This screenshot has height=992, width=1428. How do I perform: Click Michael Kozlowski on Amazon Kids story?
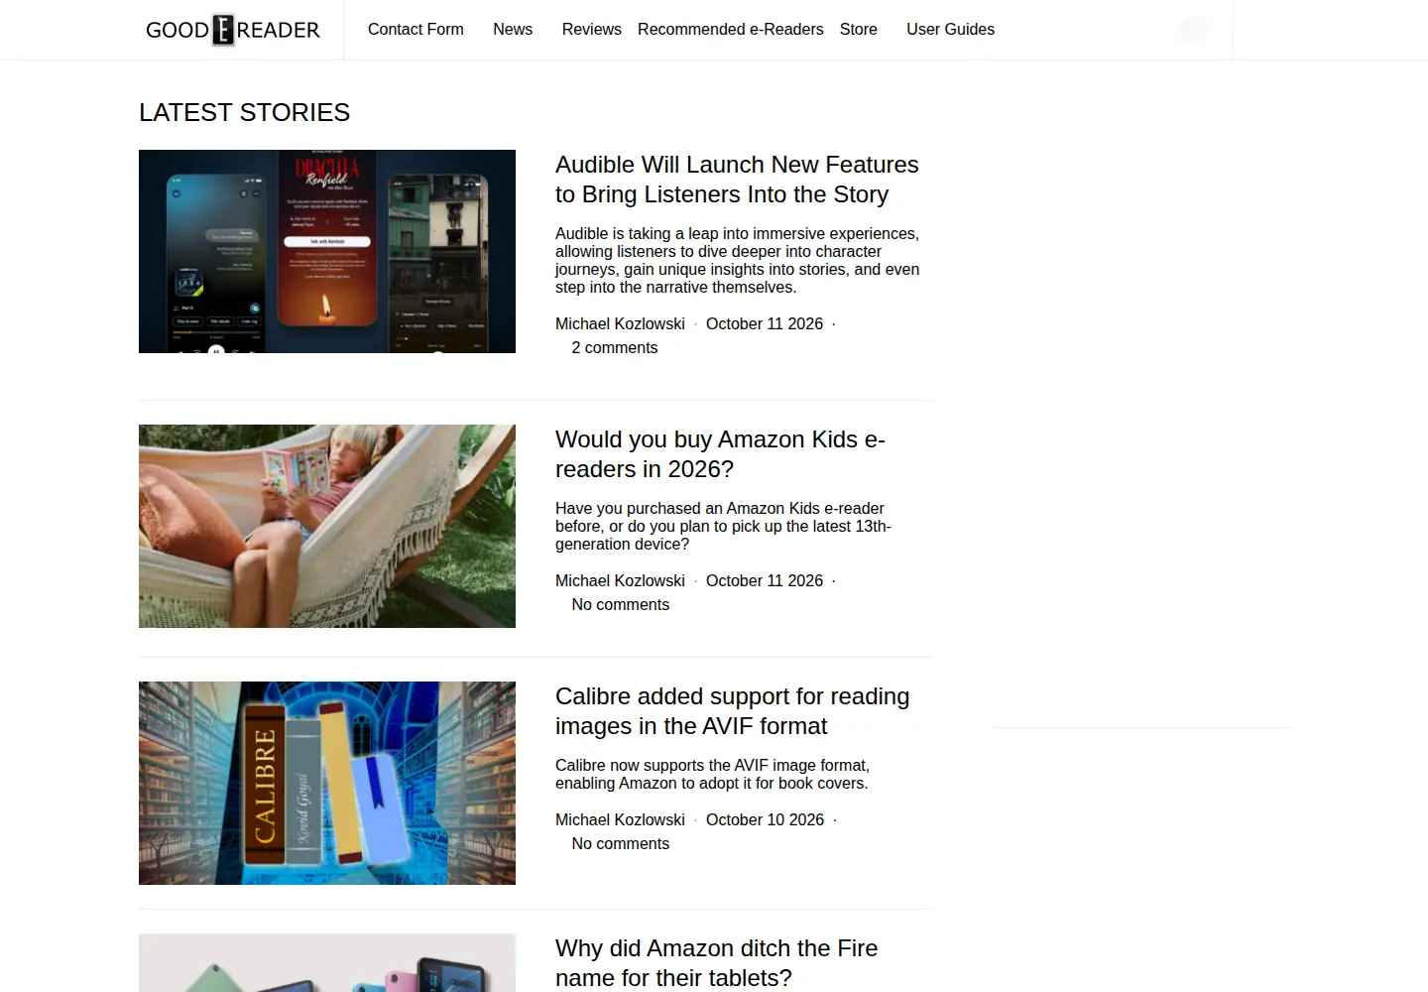point(620,580)
